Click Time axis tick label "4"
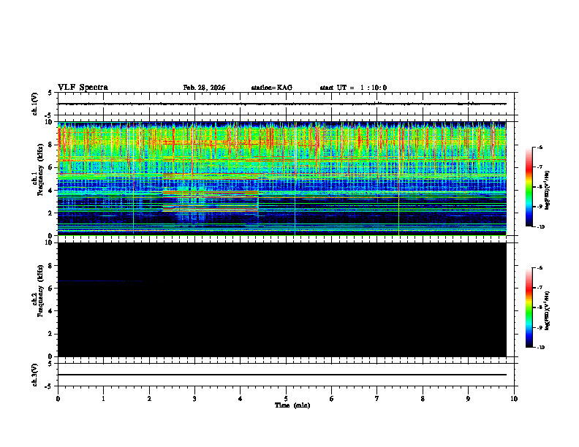 [241, 399]
